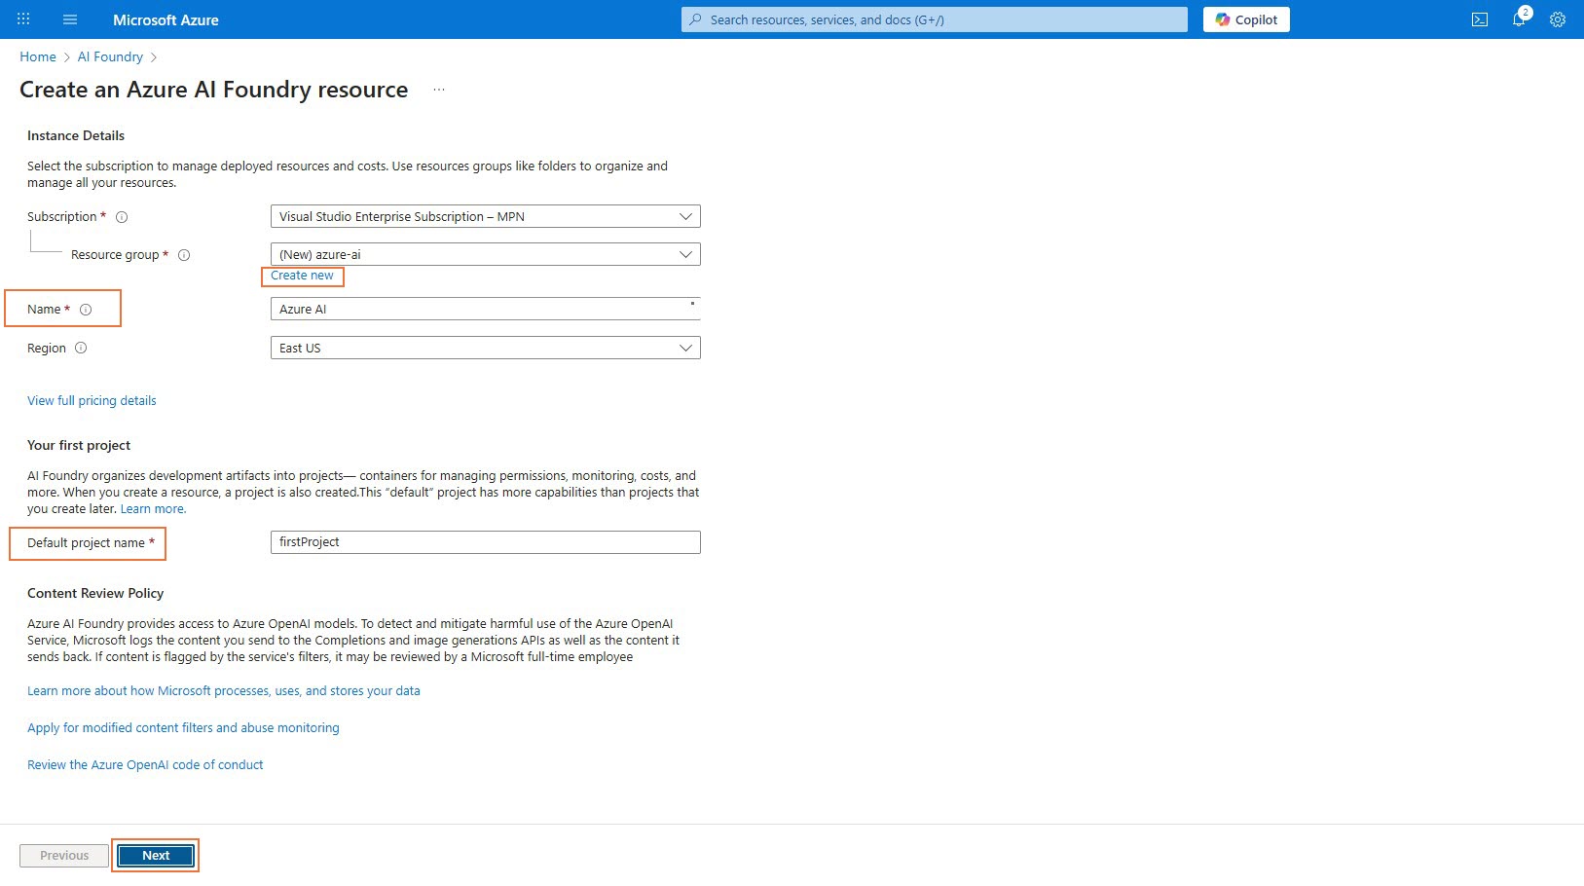
Task: Open the apps grid launcher icon
Action: [23, 19]
